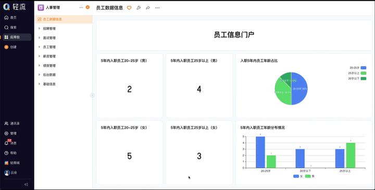Image resolution: width=375 pixels, height=190 pixels.
Task: Open 消息 notifications bell
Action: click(10, 143)
